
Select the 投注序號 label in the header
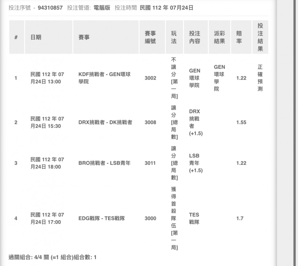click(x=20, y=8)
